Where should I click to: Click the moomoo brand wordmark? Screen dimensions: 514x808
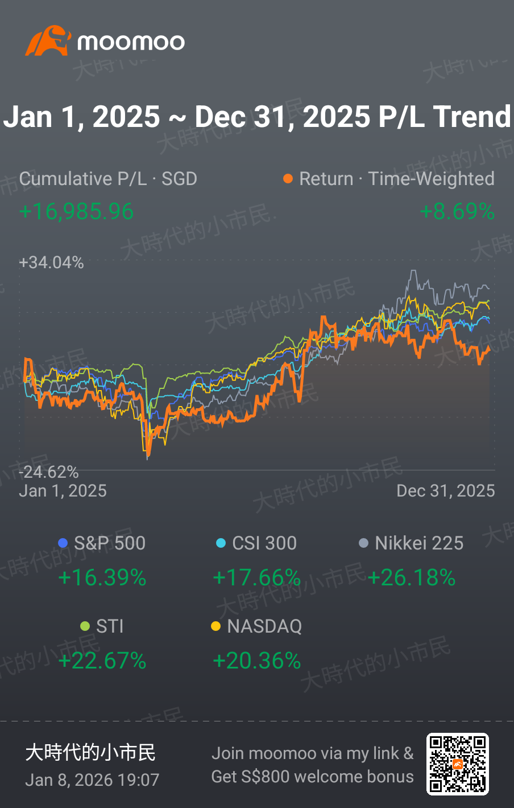click(x=131, y=42)
